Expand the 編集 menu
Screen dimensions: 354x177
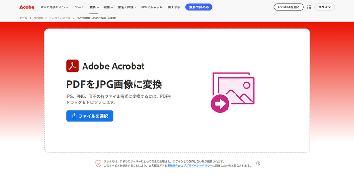(109, 7)
